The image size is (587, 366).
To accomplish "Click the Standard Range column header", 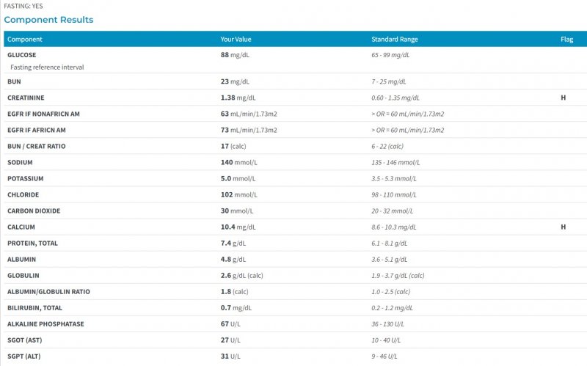I will (395, 40).
